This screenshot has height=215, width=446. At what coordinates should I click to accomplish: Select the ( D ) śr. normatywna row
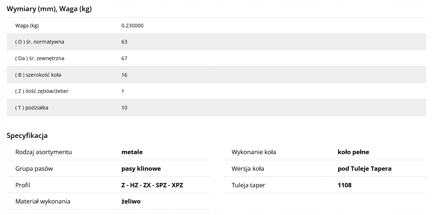click(216, 42)
